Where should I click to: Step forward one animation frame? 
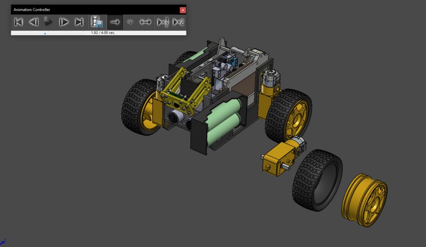click(x=63, y=22)
